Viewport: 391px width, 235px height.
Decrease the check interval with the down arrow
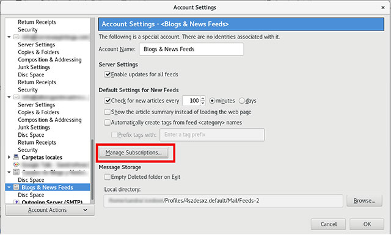coord(203,103)
